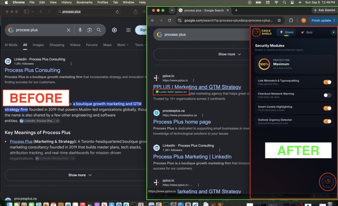Open PPLUS | Marketing and GTM Strategy link
Image resolution: width=338 pixels, height=206 pixels.
(197, 87)
